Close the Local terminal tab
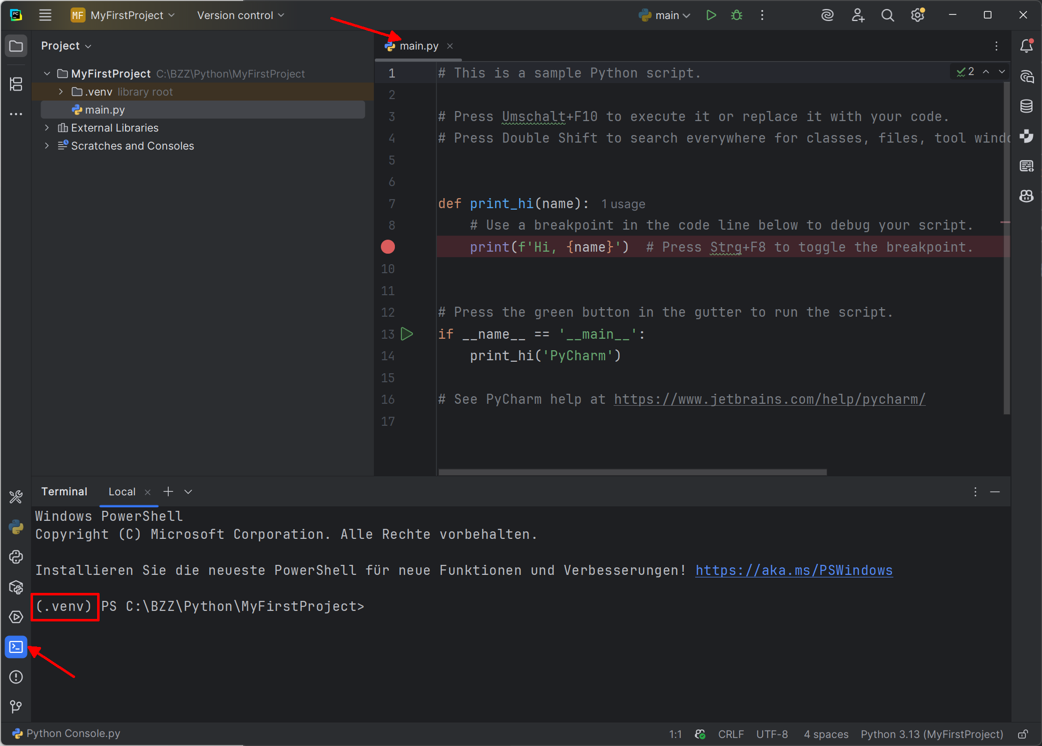The width and height of the screenshot is (1042, 746). (x=148, y=492)
